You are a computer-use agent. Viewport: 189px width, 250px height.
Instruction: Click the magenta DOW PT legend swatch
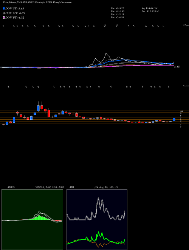(x=4, y=17)
